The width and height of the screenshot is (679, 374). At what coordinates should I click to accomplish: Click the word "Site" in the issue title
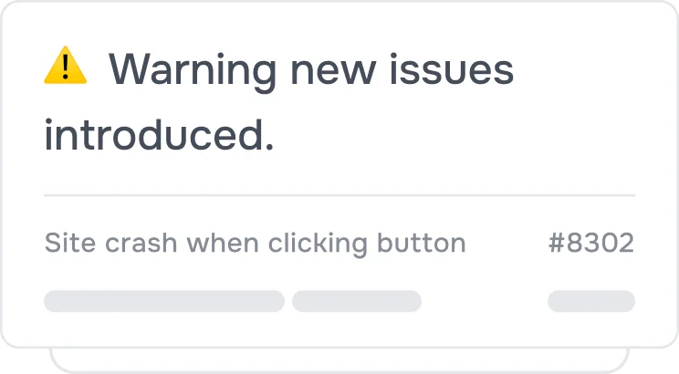tap(64, 244)
